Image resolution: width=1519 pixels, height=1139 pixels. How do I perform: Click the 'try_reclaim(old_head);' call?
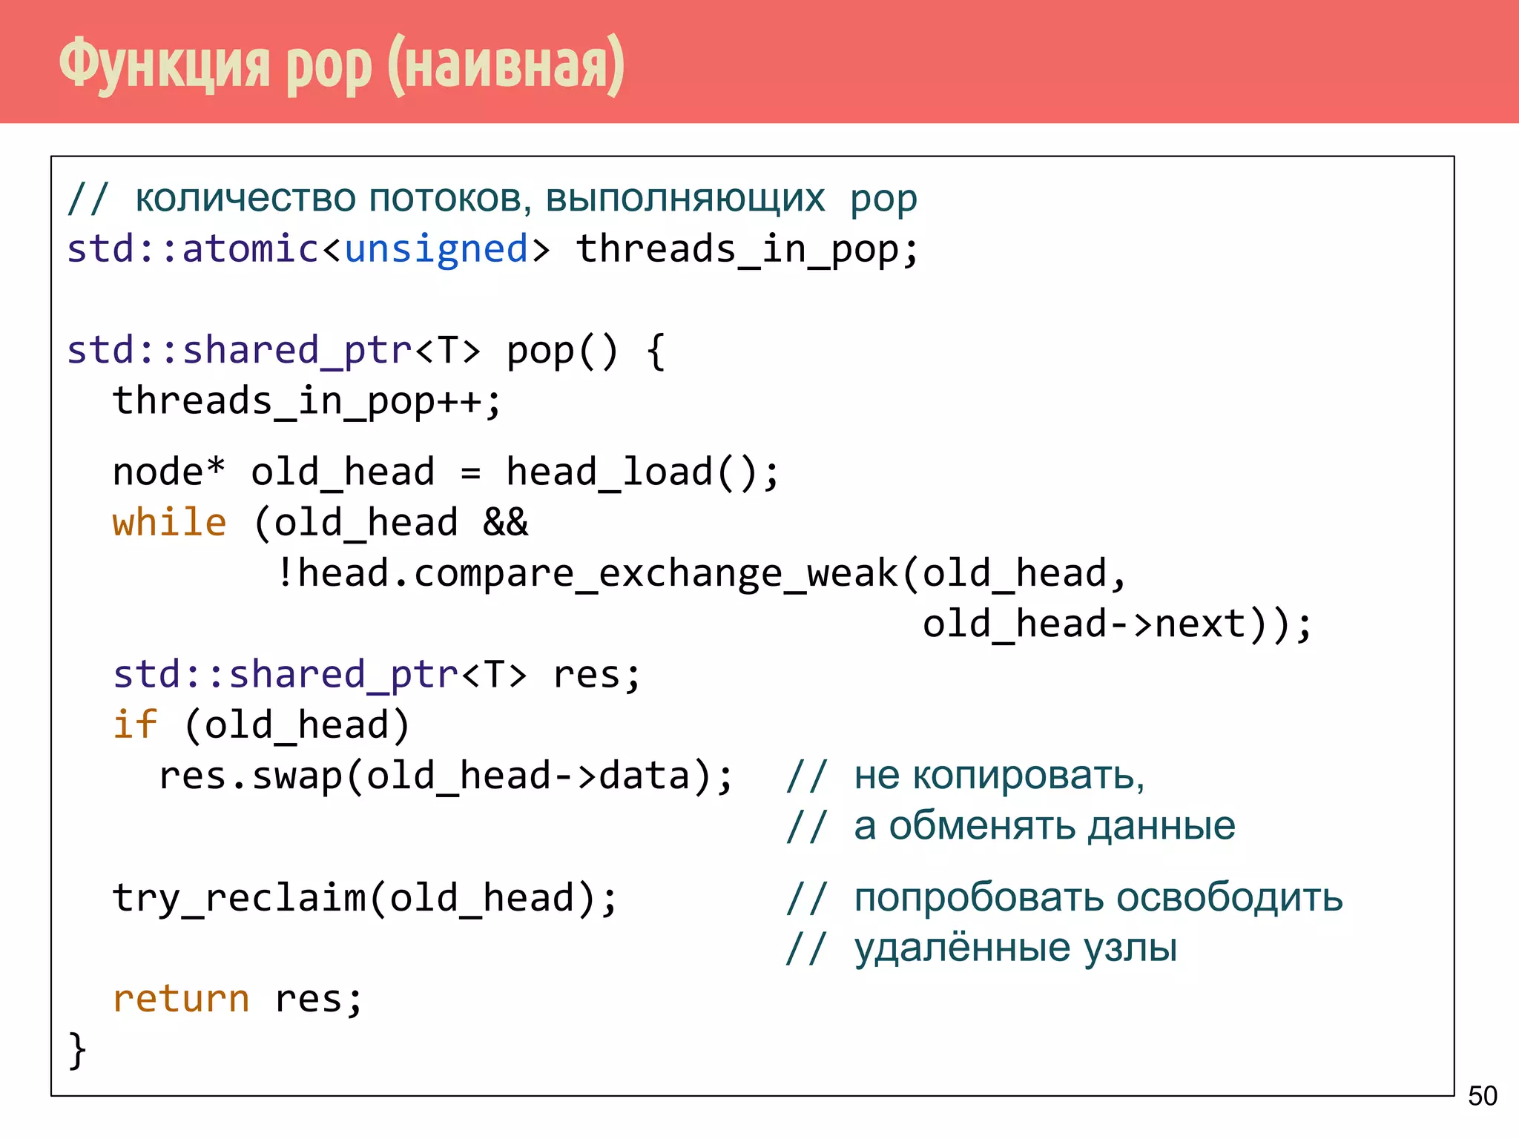(365, 898)
